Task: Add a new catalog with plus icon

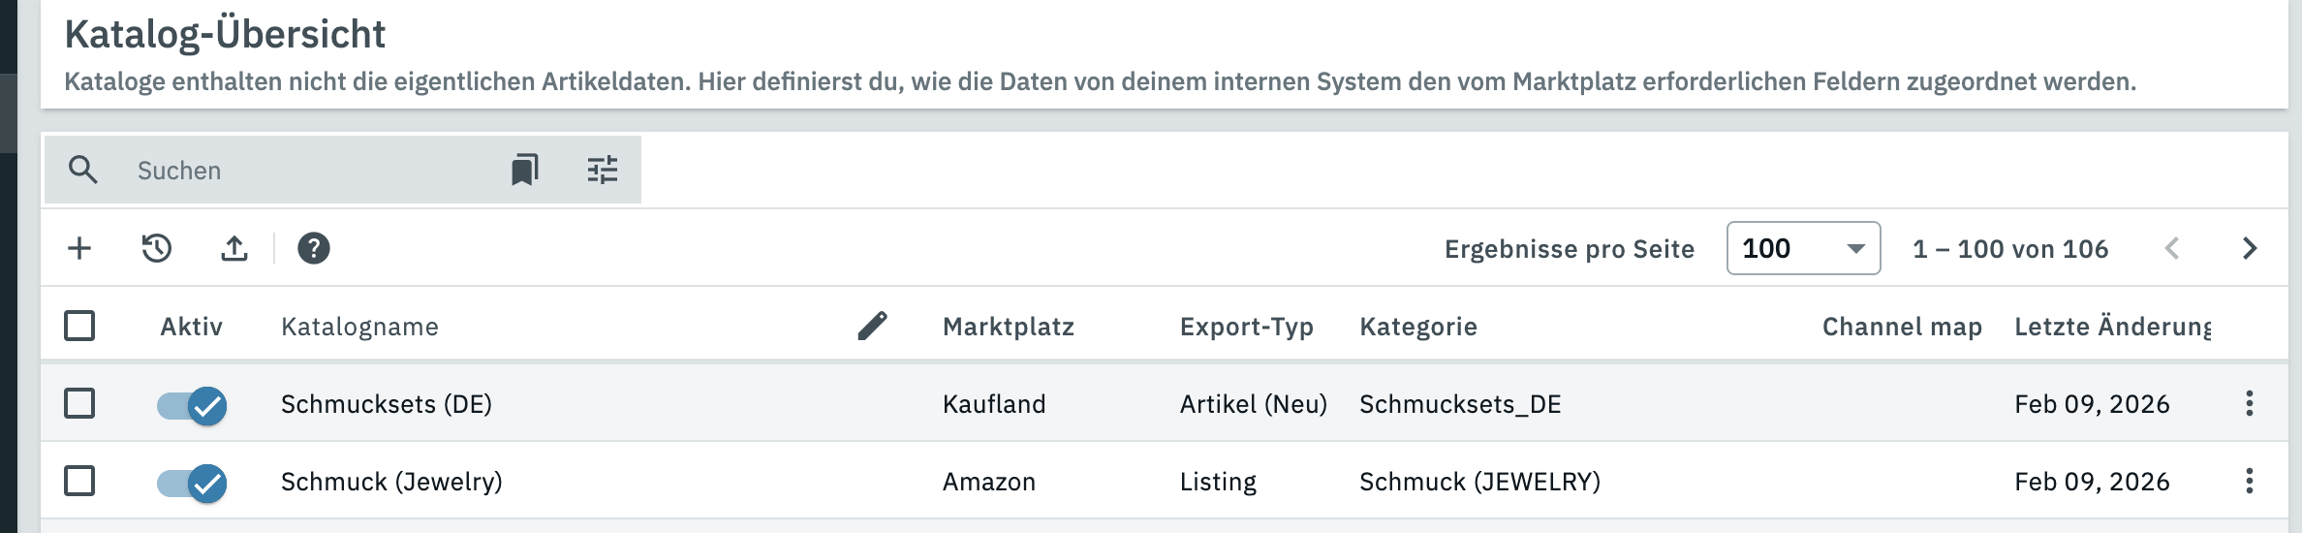Action: (x=79, y=249)
